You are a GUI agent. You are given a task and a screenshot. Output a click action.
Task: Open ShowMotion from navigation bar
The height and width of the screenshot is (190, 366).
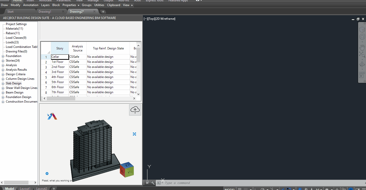point(362,75)
